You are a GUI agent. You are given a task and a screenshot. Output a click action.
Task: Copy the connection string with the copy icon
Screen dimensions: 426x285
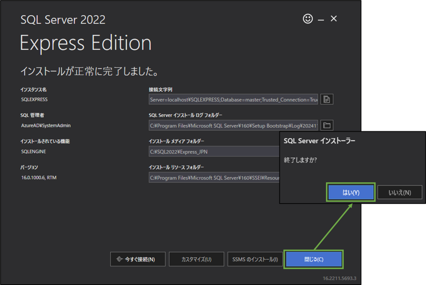point(327,100)
